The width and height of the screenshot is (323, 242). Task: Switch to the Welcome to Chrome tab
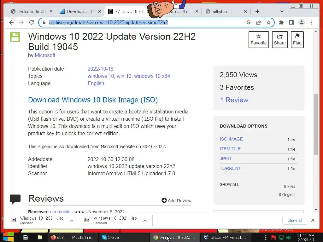pos(32,11)
